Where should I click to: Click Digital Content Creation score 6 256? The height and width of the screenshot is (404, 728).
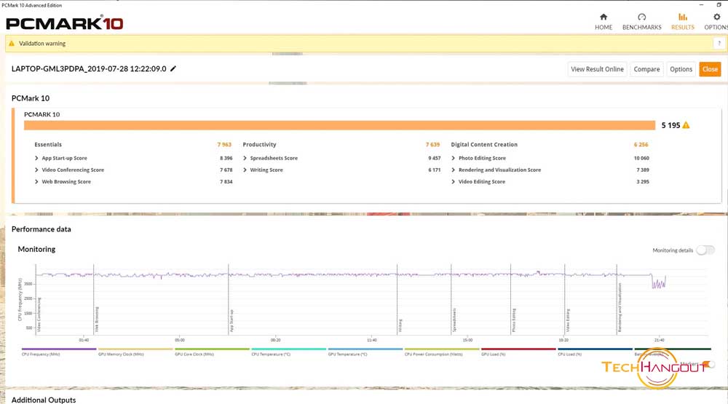click(641, 144)
